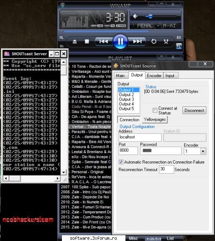Screen dimensions: 215x241
Task: Click the Winamp logo menu icon
Action: tap(62, 5)
